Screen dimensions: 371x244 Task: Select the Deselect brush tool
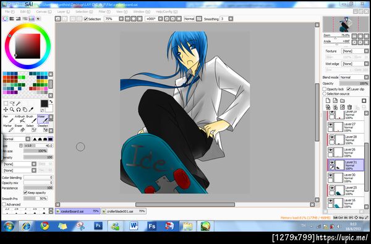pos(43,128)
